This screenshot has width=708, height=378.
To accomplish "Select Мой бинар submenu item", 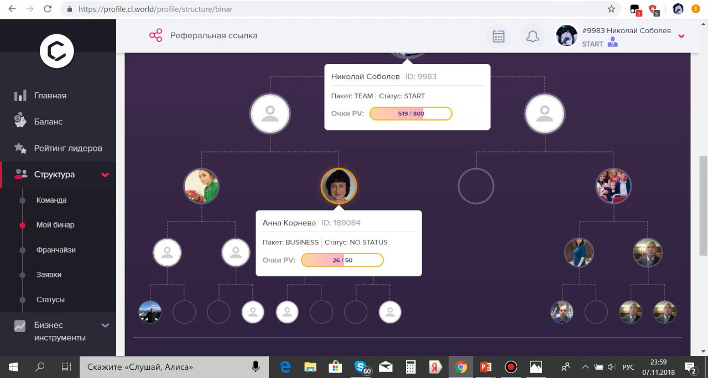I will (x=55, y=225).
